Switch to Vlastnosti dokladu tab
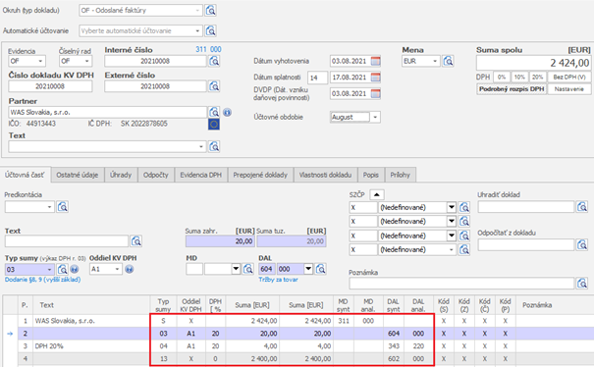Screen dimensions: 594x368 click(x=325, y=175)
